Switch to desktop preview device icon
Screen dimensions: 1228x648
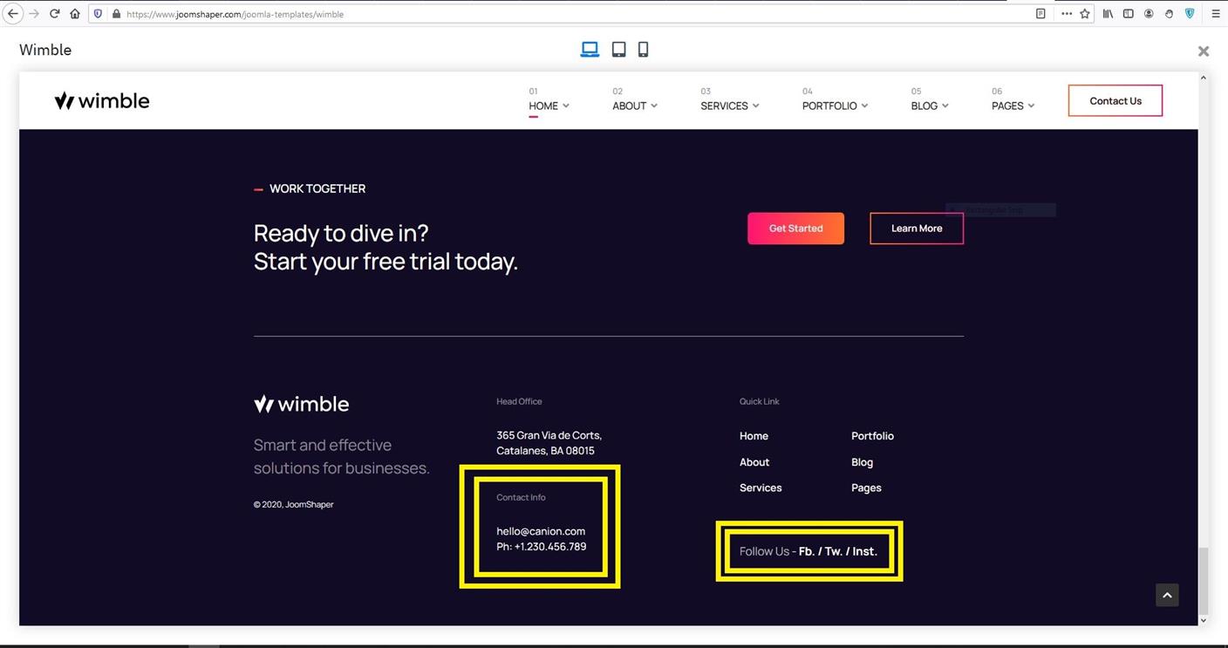coord(590,50)
